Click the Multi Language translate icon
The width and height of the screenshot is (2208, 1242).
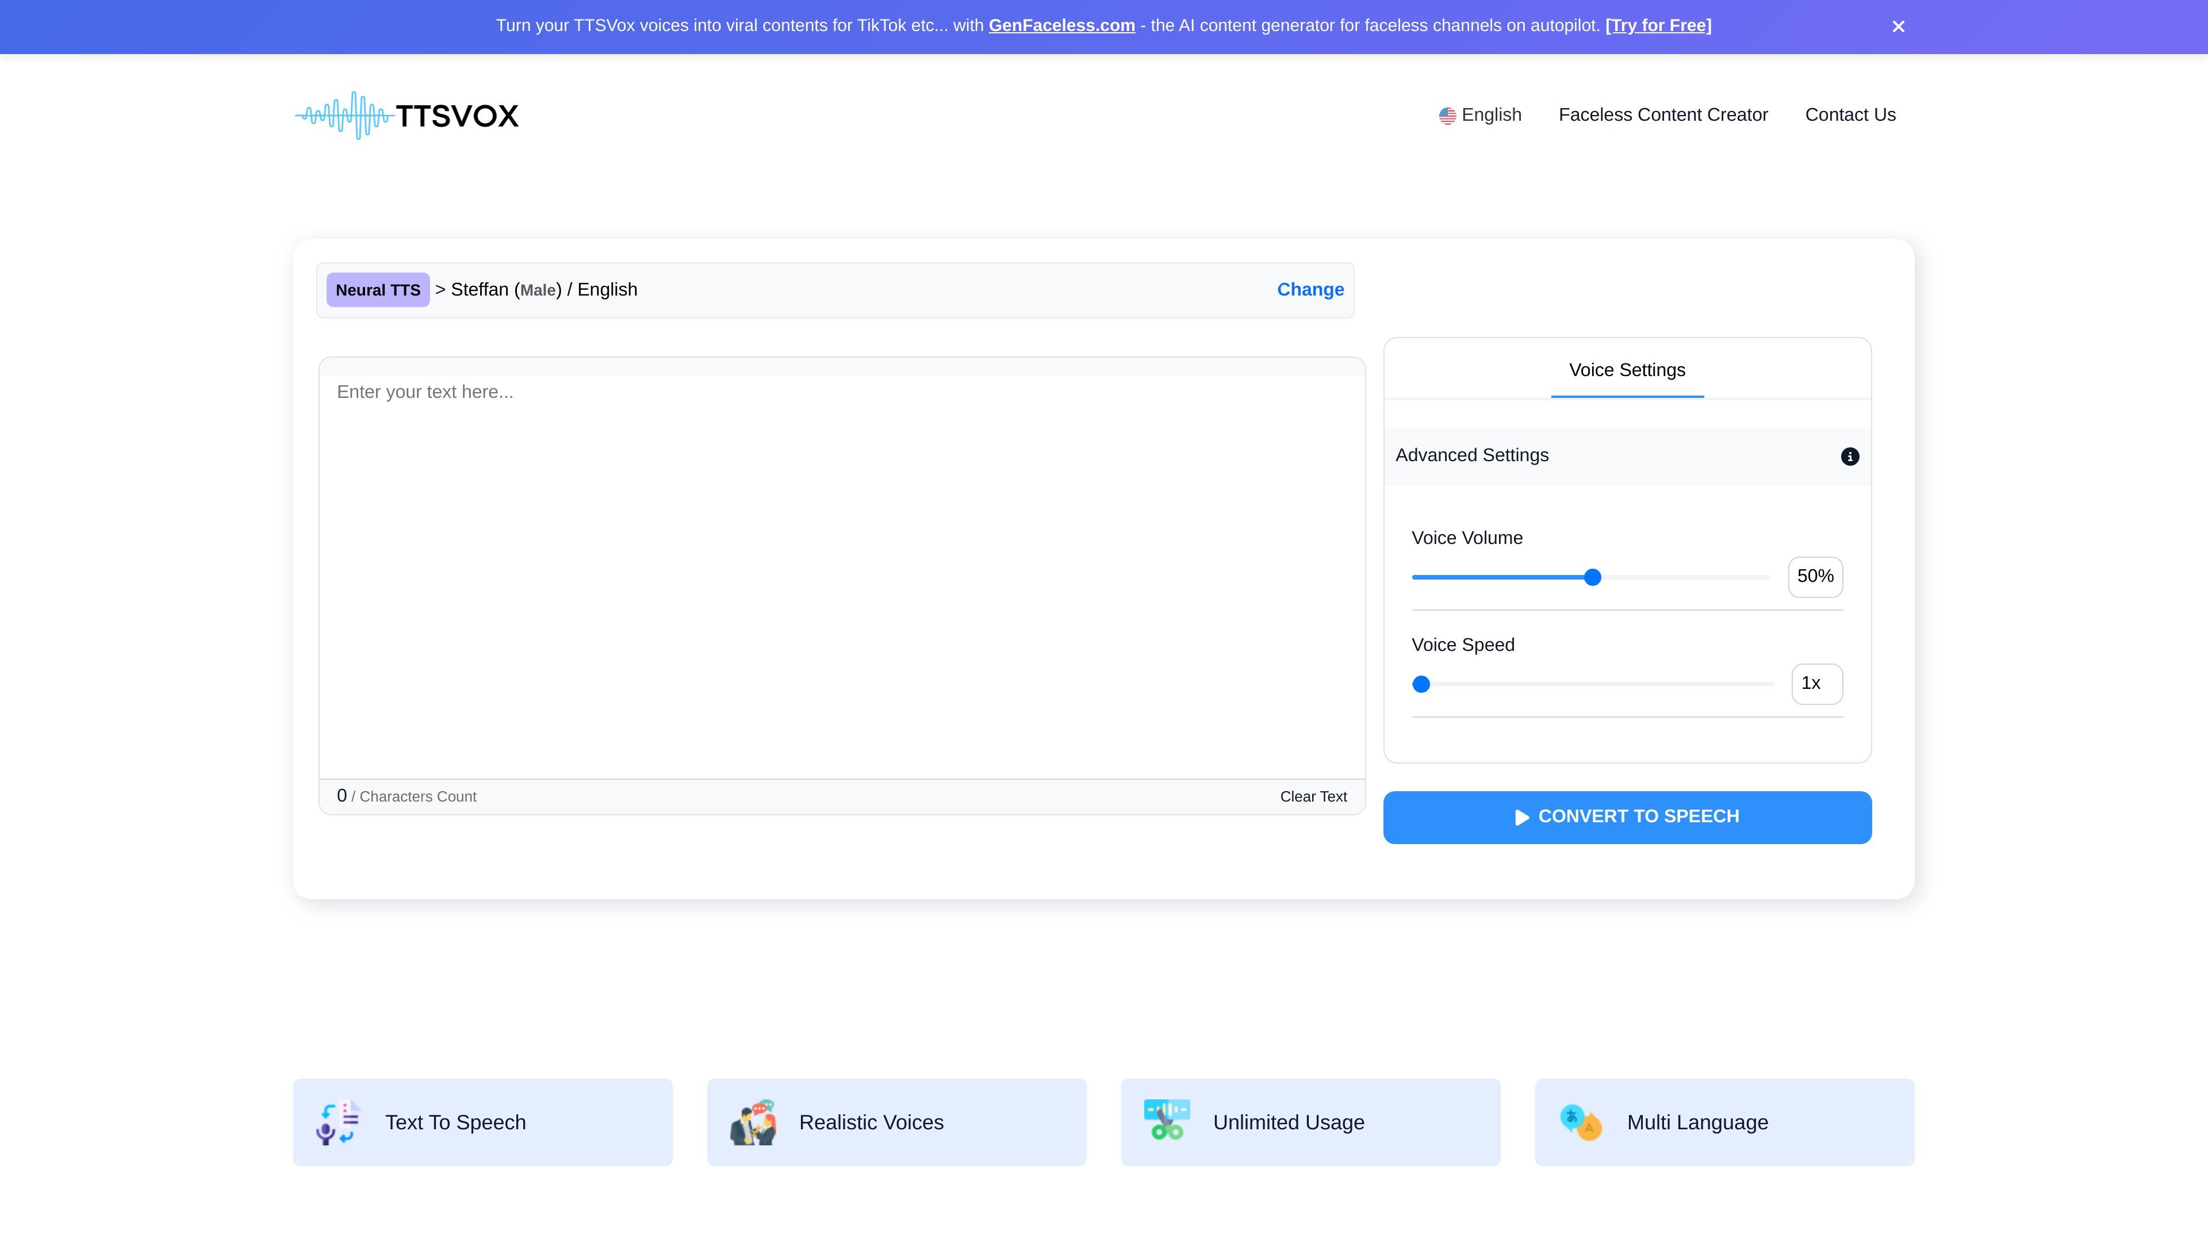click(1581, 1121)
